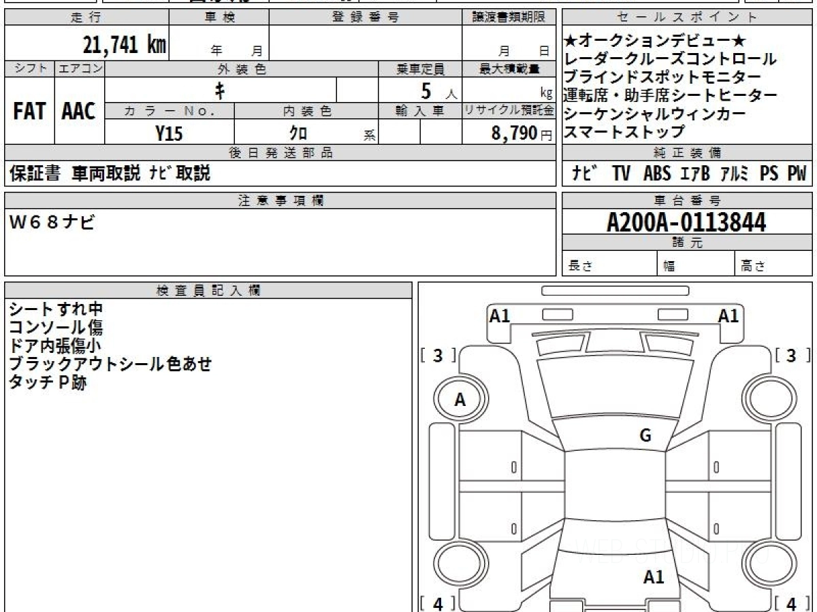The image size is (817, 612).
Task: Select ABS in the equipment row
Action: tap(657, 174)
